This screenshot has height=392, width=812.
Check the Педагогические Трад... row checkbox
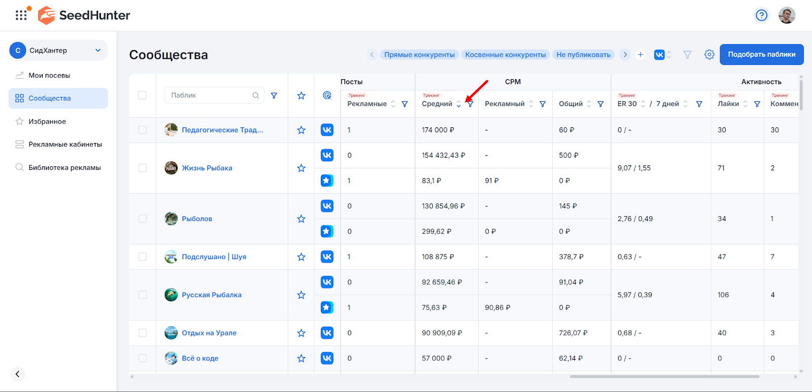pos(143,130)
